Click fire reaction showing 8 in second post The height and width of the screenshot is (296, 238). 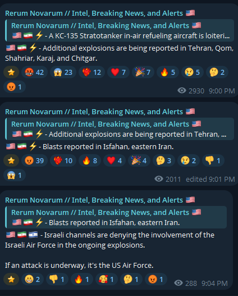tap(90, 160)
